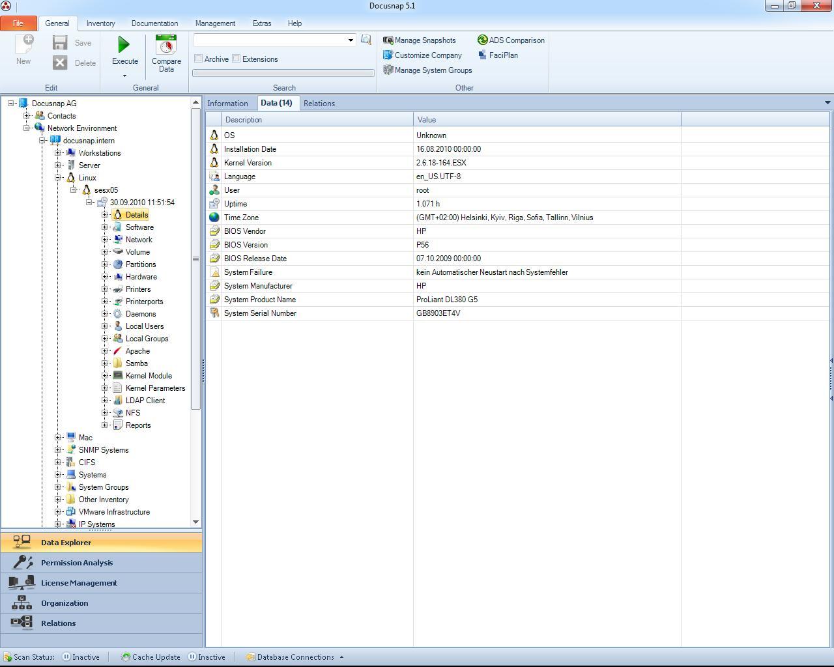Select the Samba folder icon
Screen dimensions: 834x667
(117, 363)
